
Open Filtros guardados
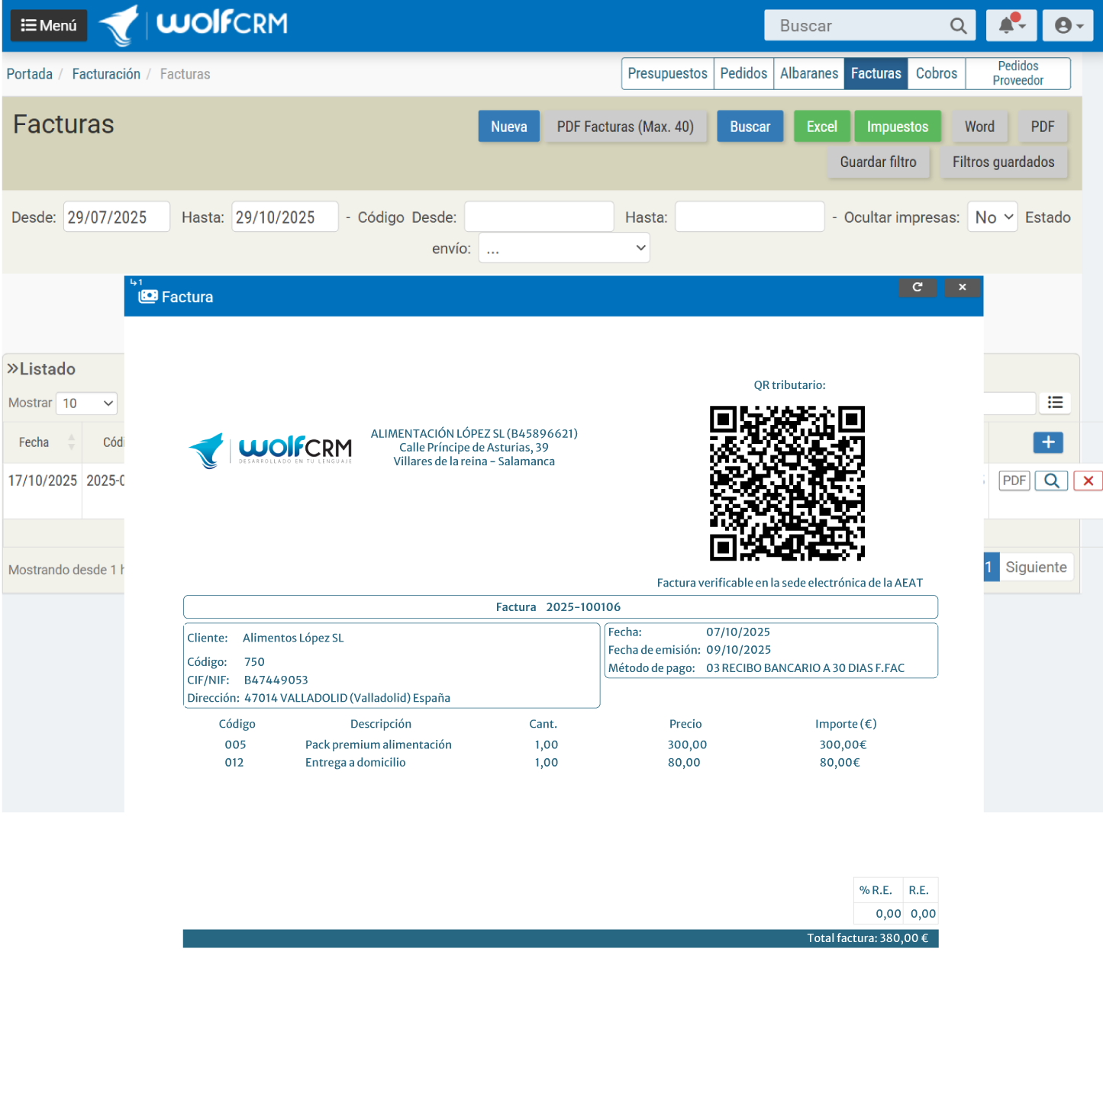[1004, 162]
